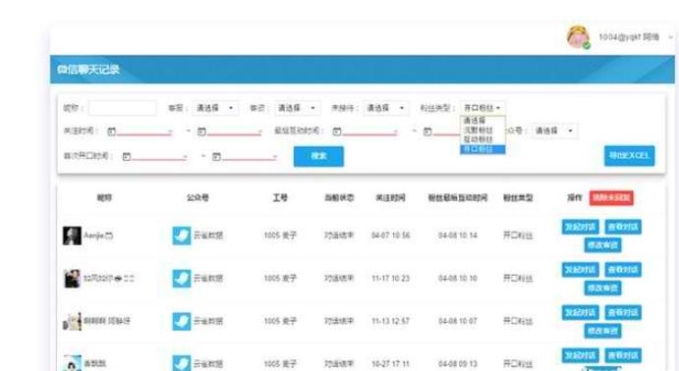
Task: Click the blue 搜索 search button
Action: tap(318, 156)
